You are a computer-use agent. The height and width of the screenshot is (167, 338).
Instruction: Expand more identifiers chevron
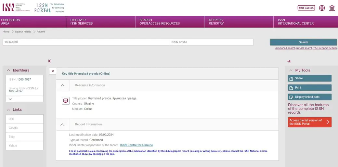point(10,99)
